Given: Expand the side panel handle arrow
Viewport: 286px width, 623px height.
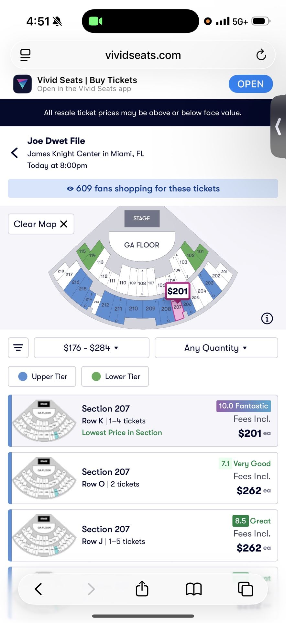Looking at the screenshot, I should click(x=278, y=127).
